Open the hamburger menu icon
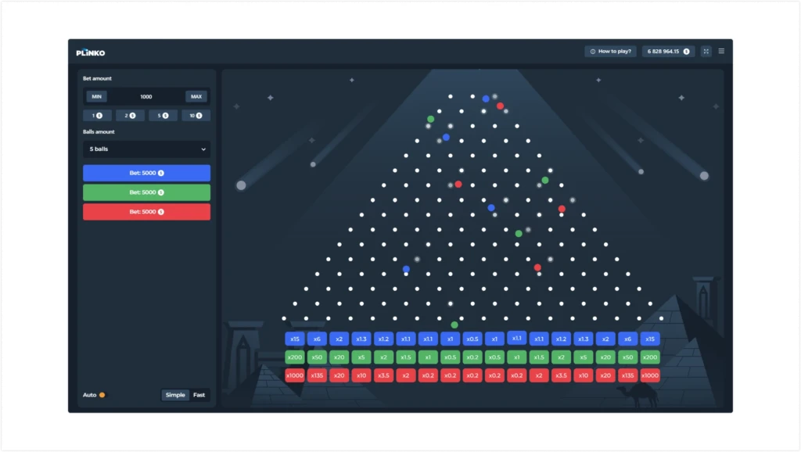 721,51
